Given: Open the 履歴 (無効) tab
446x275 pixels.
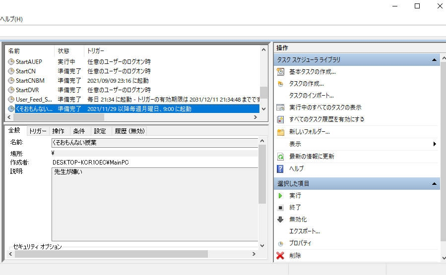Looking at the screenshot, I should [x=129, y=131].
